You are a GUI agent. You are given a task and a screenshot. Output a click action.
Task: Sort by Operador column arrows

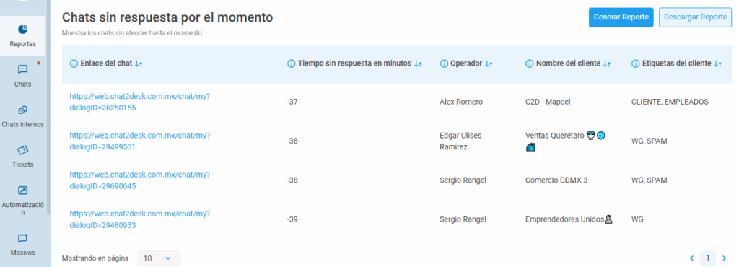click(x=489, y=64)
